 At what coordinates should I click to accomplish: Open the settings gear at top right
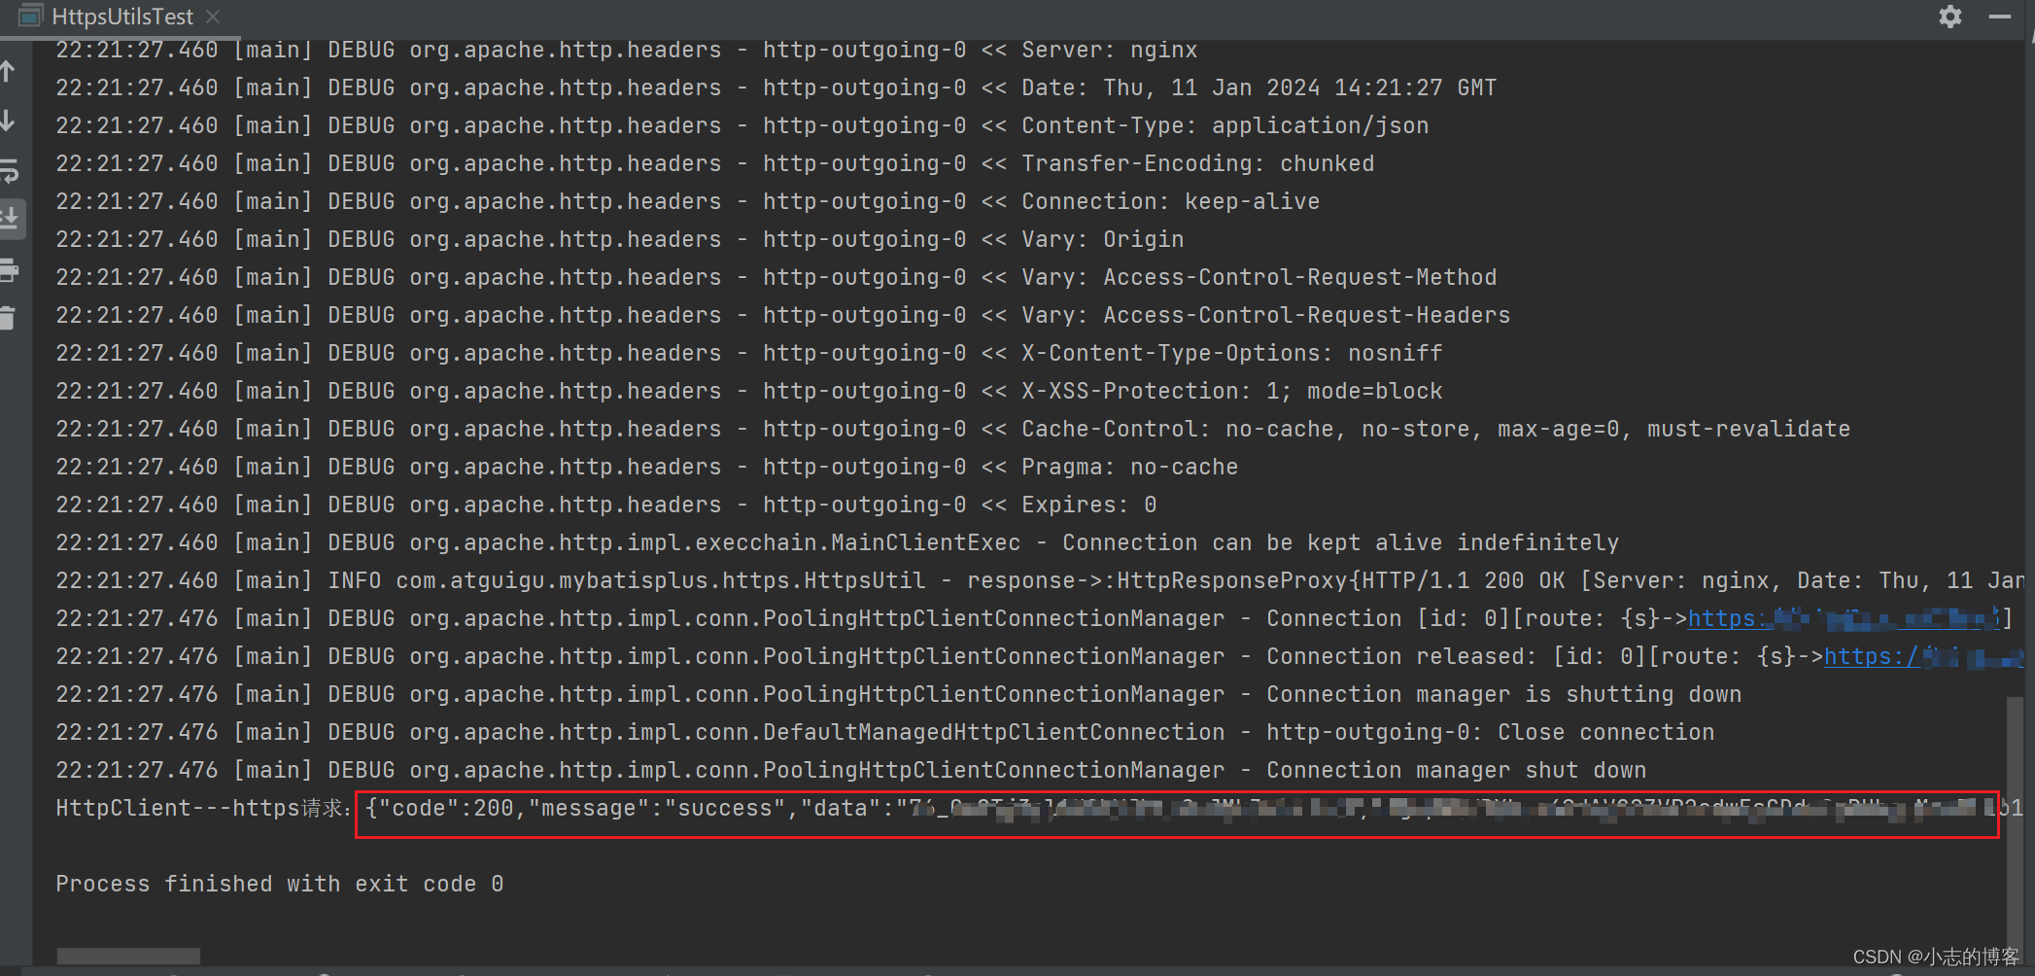[x=1950, y=17]
